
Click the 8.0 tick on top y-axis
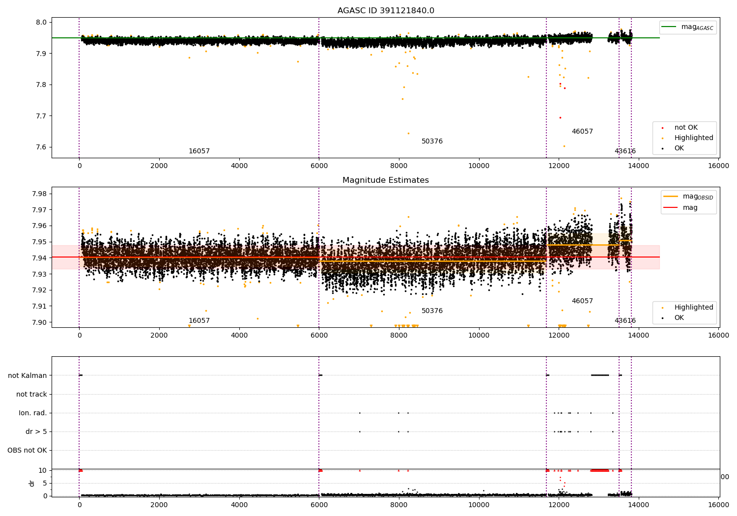[x=41, y=23]
